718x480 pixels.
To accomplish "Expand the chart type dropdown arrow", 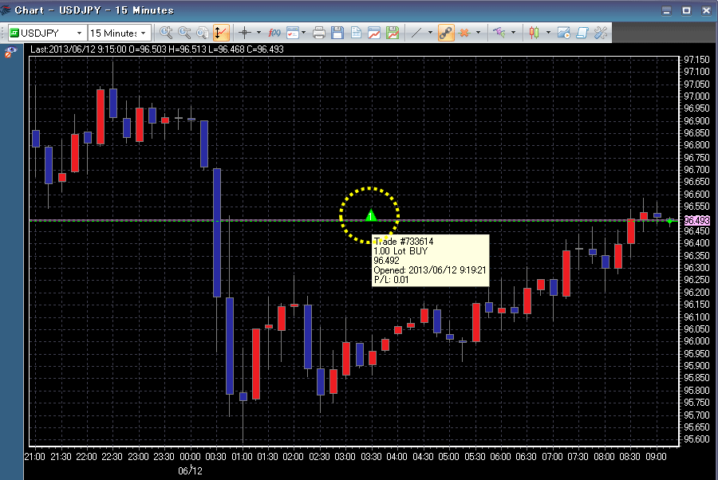I will pos(548,33).
